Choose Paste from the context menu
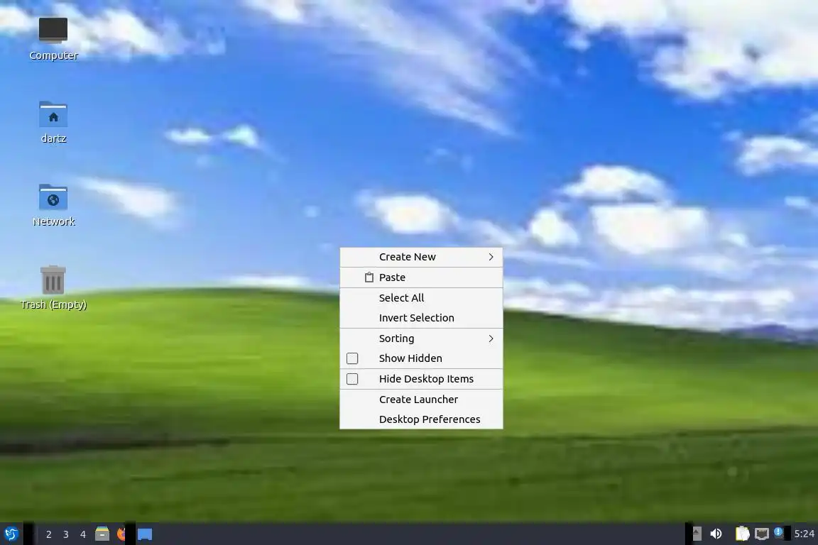The height and width of the screenshot is (545, 818). point(421,277)
